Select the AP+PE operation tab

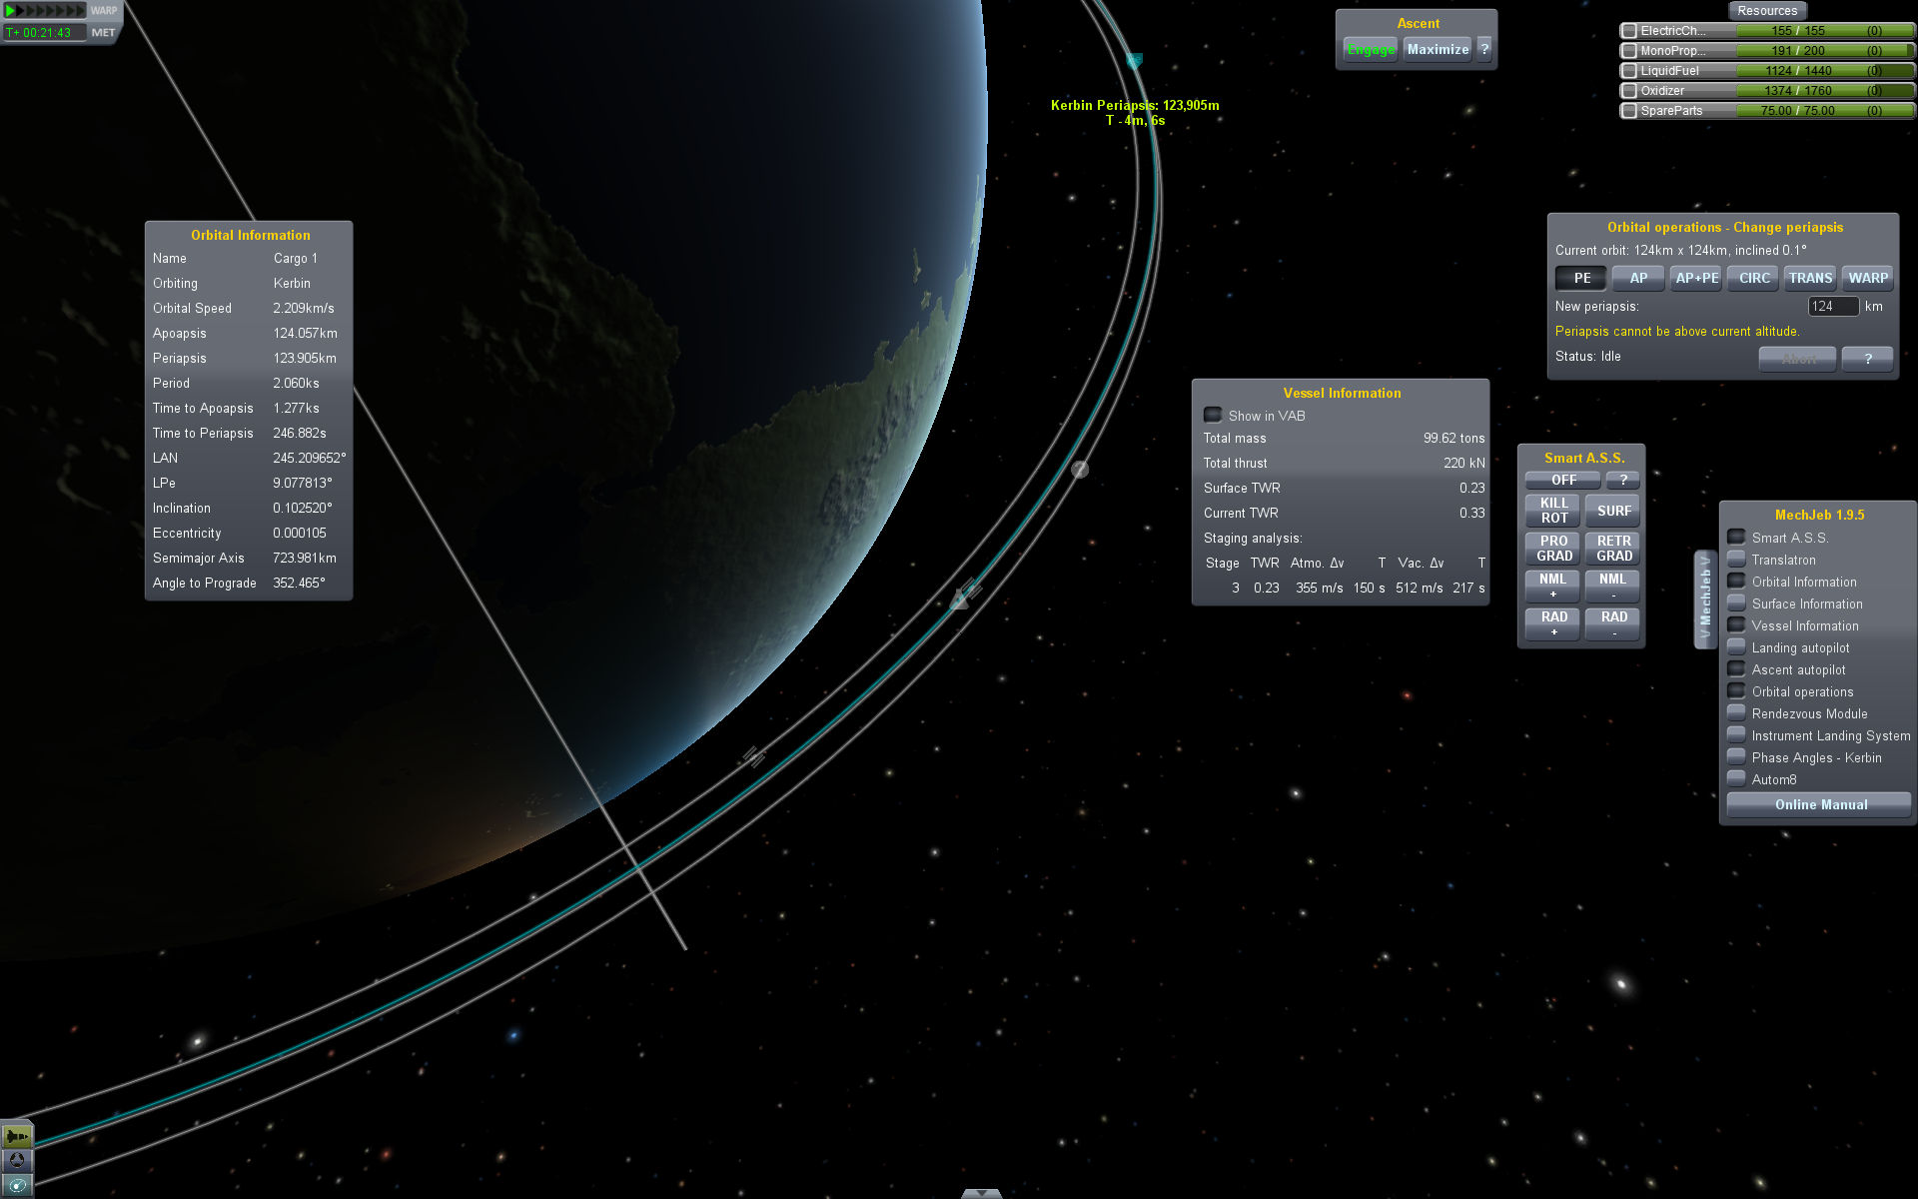click(1696, 279)
